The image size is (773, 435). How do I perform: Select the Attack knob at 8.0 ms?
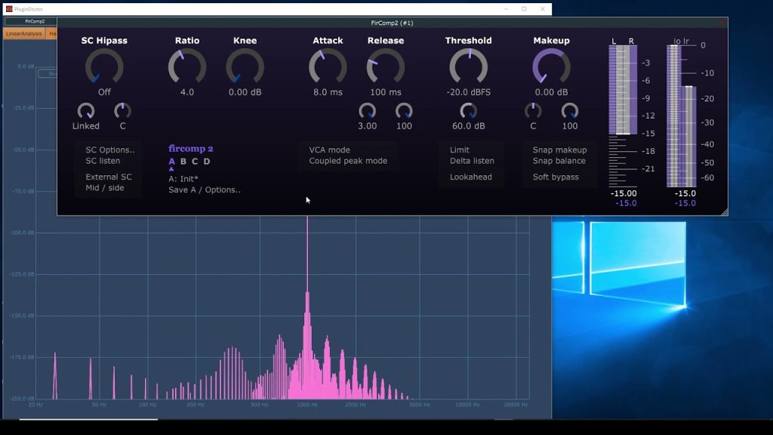(x=328, y=66)
